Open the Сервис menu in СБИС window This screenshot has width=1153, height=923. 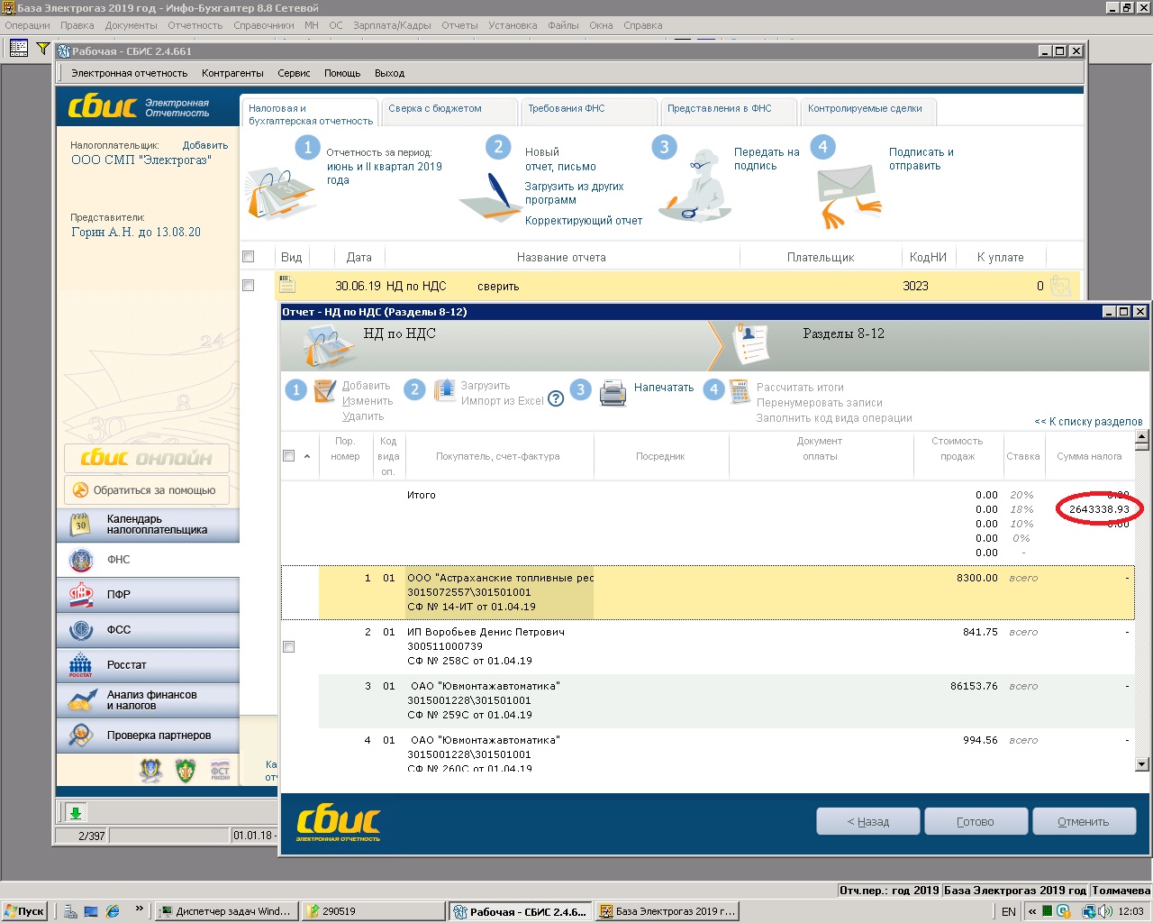point(294,73)
